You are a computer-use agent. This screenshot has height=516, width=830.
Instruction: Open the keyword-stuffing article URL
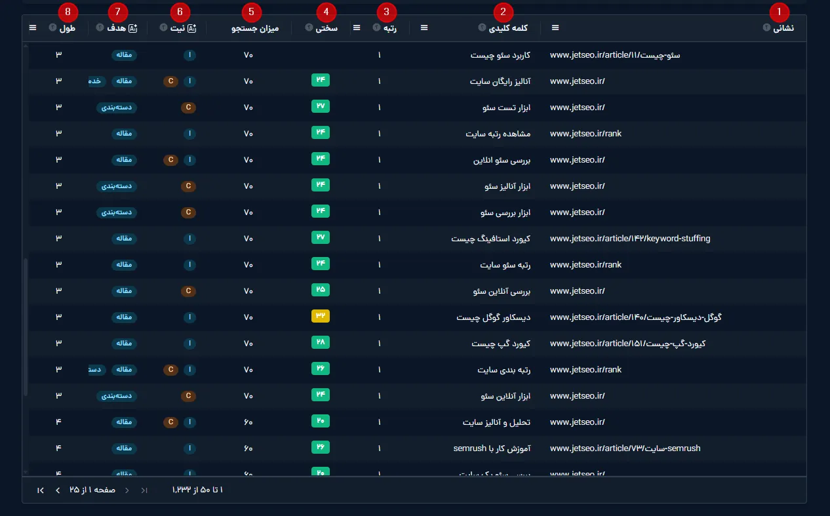coord(630,239)
